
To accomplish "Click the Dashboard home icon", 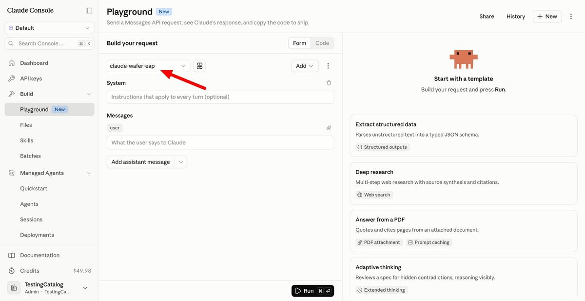I will pos(12,63).
